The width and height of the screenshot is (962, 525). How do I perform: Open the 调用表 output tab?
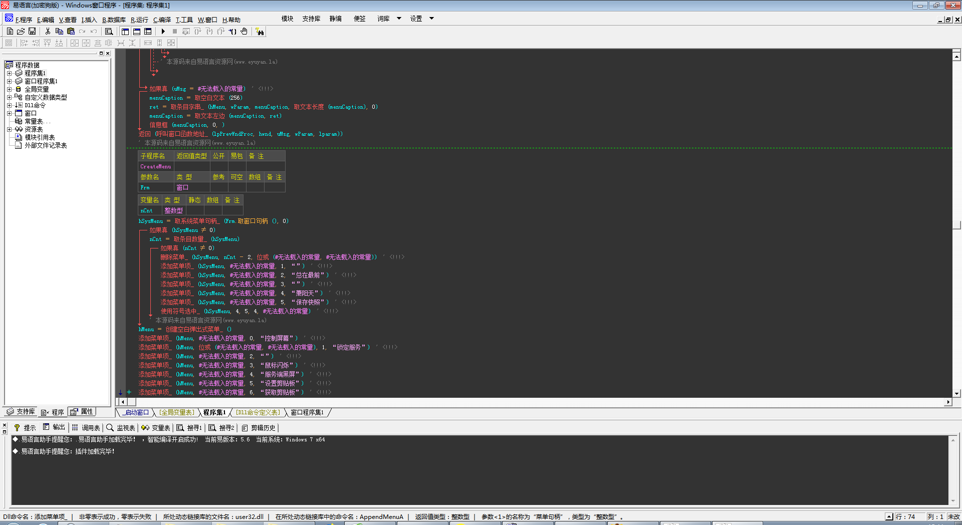coord(86,428)
